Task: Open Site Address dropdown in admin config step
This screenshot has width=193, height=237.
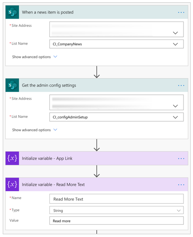Action: [x=116, y=102]
